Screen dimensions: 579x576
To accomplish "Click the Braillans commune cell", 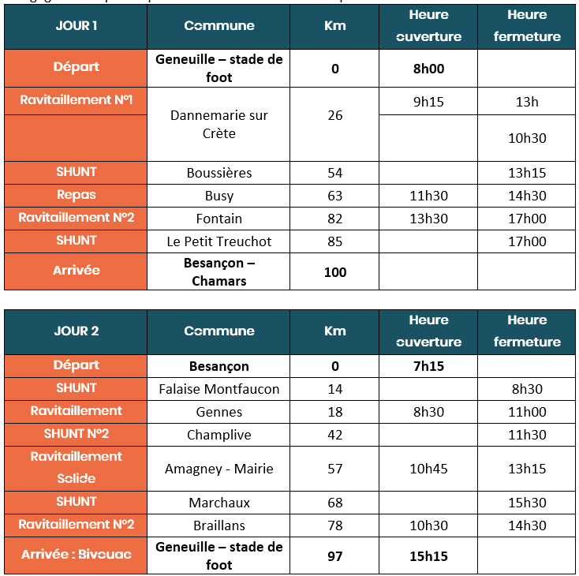I will point(219,525).
